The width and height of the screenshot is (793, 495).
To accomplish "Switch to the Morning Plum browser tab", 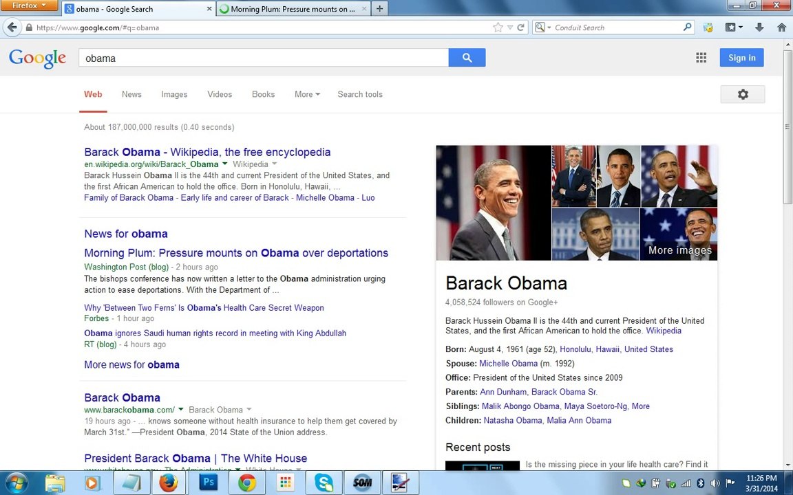I will (x=293, y=8).
